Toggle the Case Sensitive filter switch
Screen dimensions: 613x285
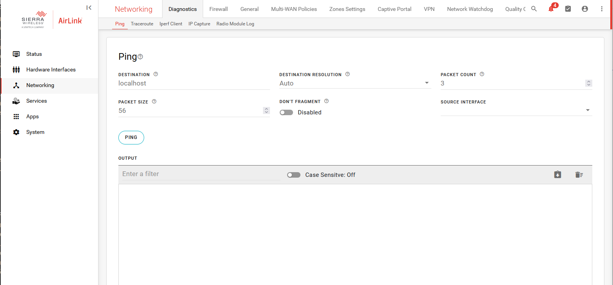coord(294,175)
